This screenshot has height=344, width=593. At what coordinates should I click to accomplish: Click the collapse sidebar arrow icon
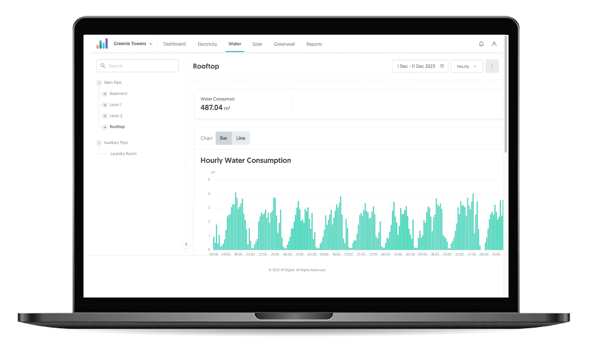[x=187, y=244]
